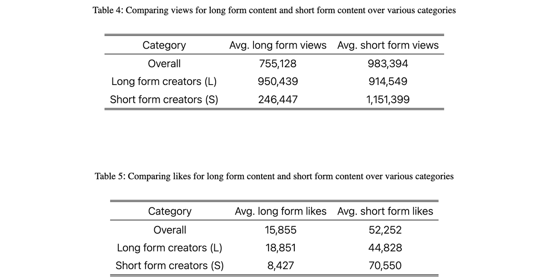Click the 18,851 likes value

tap(280, 248)
